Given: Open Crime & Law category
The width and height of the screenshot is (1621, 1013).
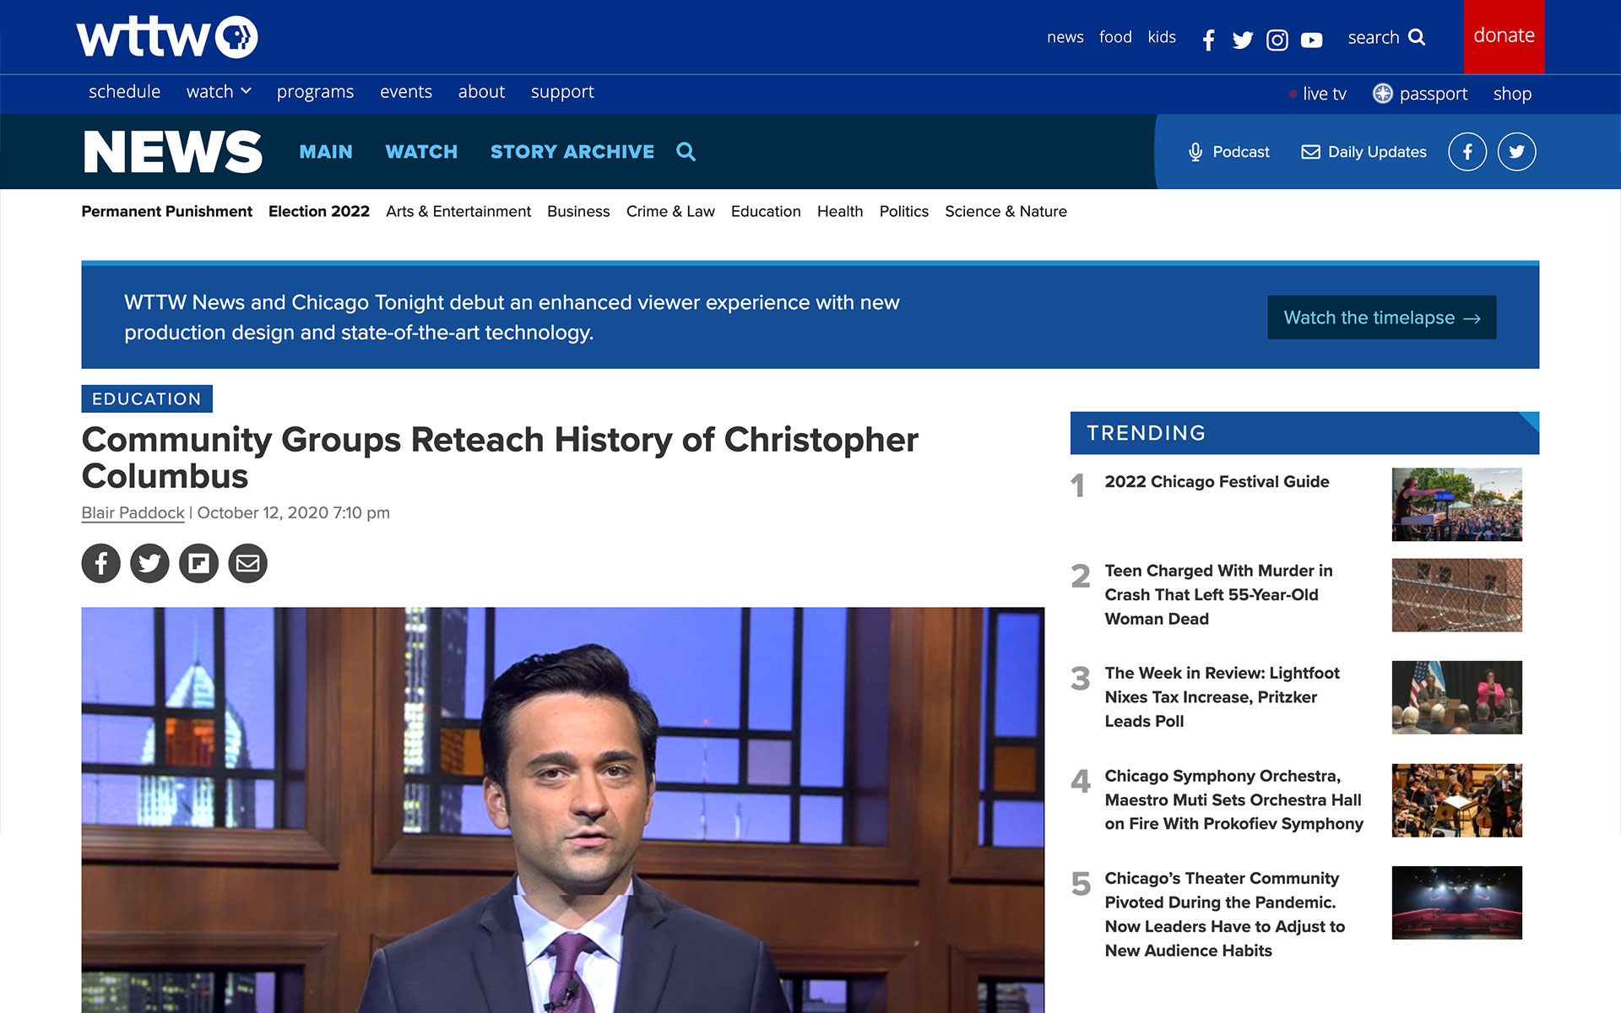Looking at the screenshot, I should (x=670, y=211).
